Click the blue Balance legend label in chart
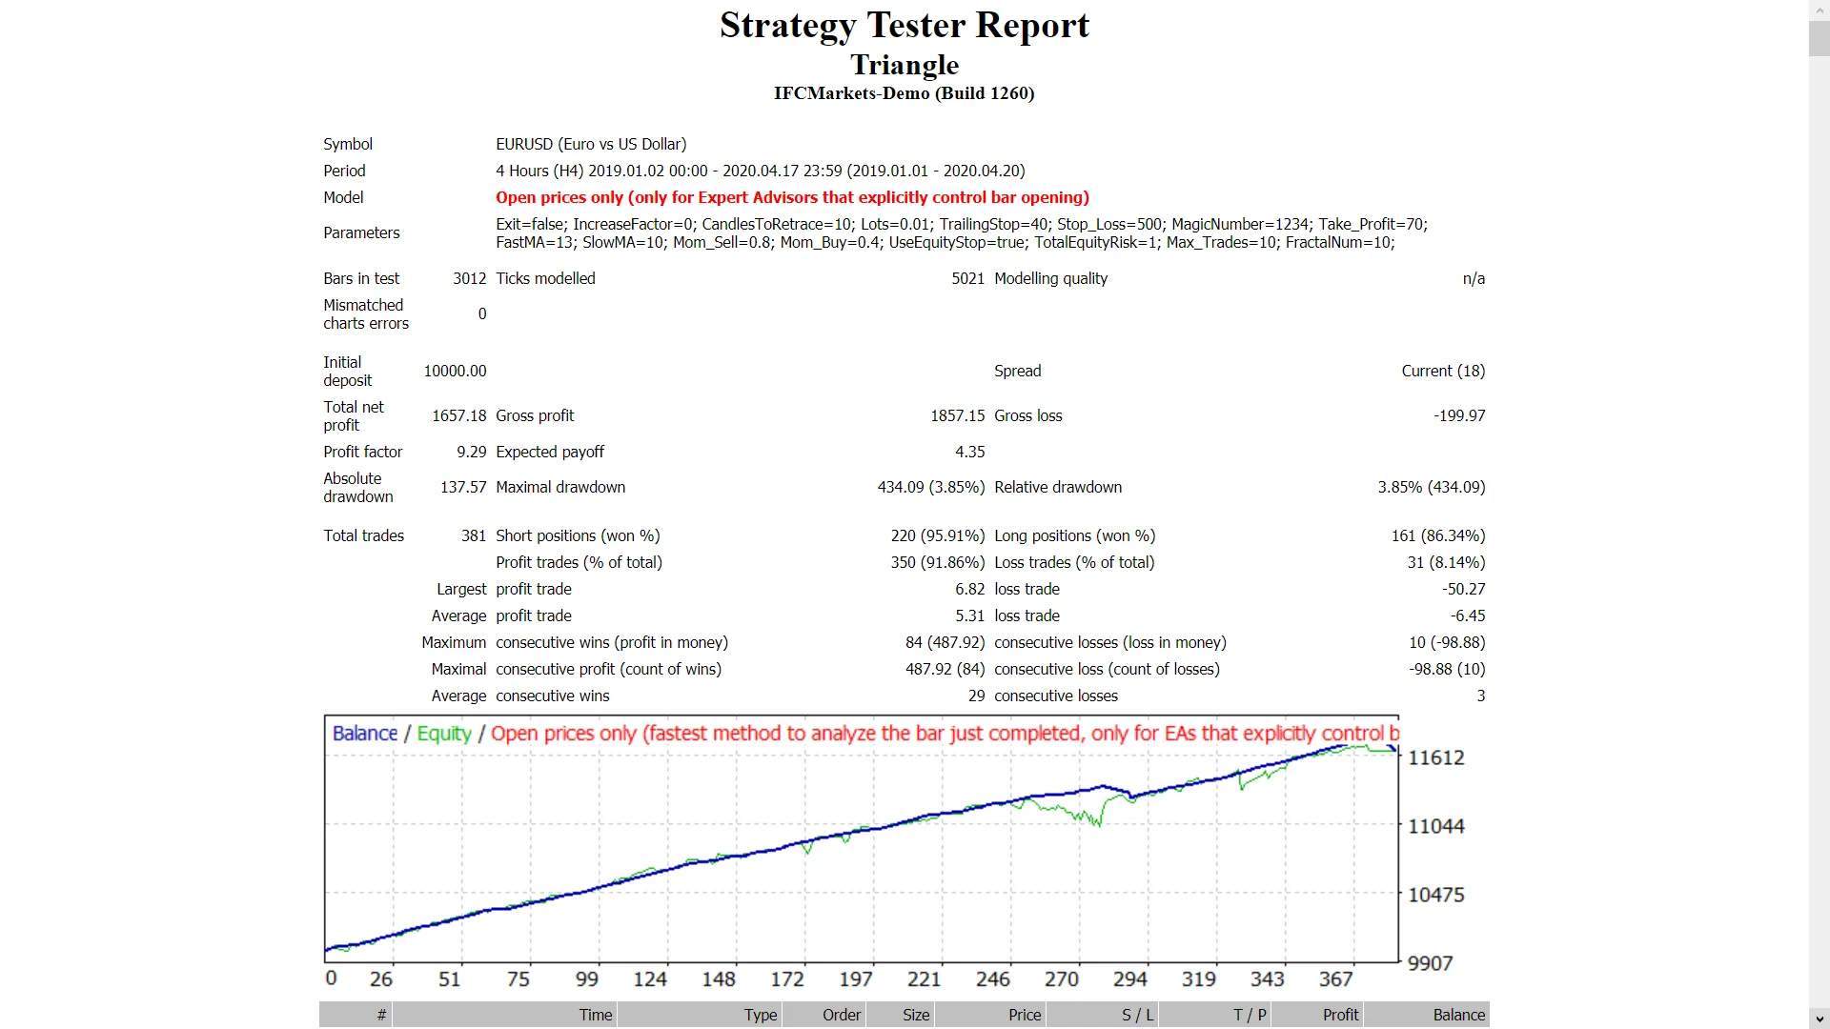 click(365, 734)
